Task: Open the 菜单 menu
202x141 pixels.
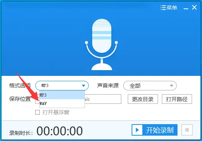Action: (169, 8)
